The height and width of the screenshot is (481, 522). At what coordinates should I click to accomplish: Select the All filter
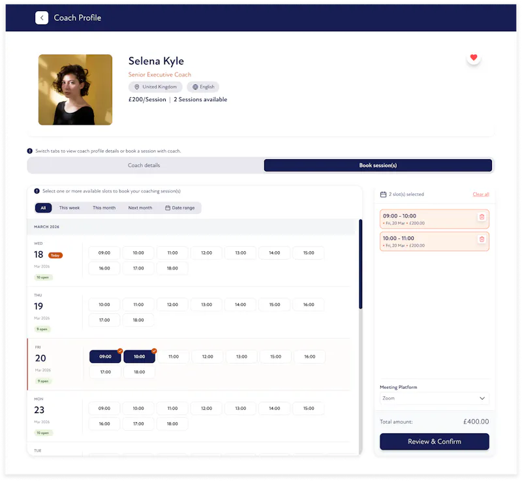(43, 208)
